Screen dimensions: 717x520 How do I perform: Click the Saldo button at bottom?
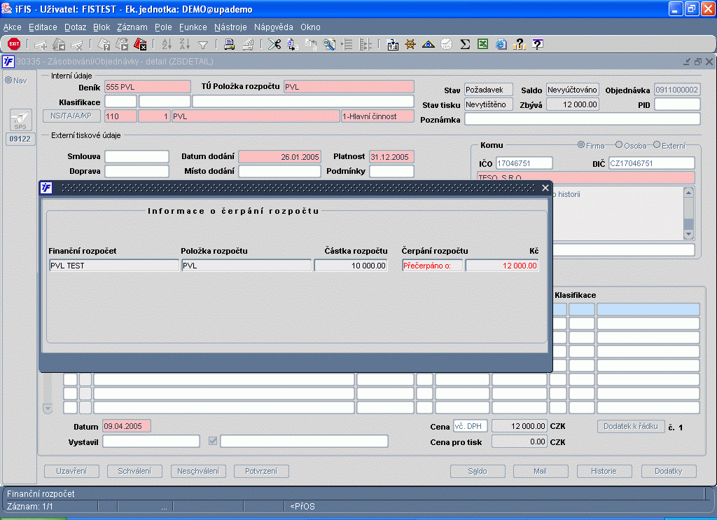pyautogui.click(x=478, y=471)
